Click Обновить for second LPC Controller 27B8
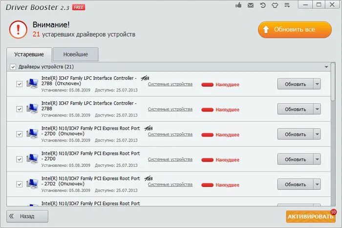This screenshot has width=342, height=228. click(x=296, y=109)
